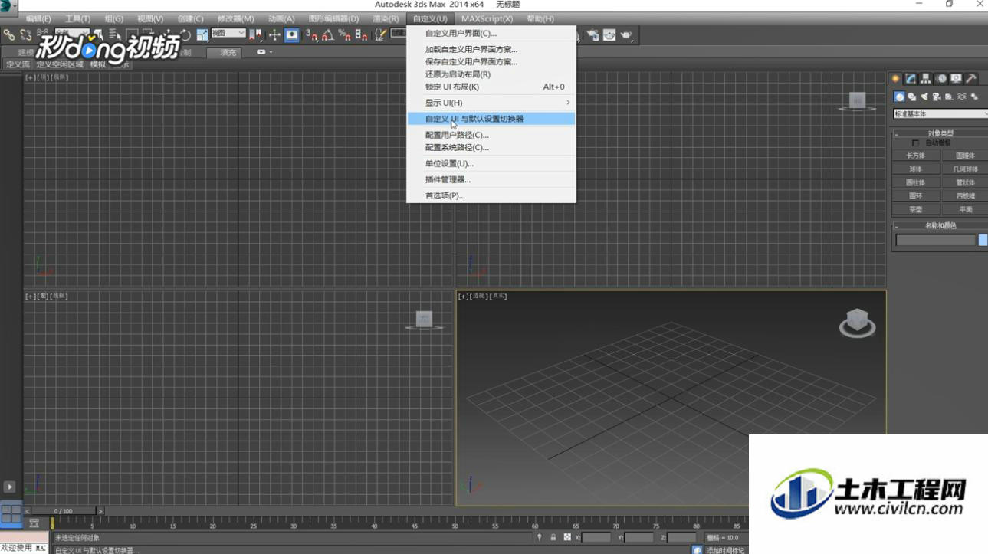Toggle the Percent Snap icon
Screen dimensions: 988x554
pyautogui.click(x=345, y=35)
